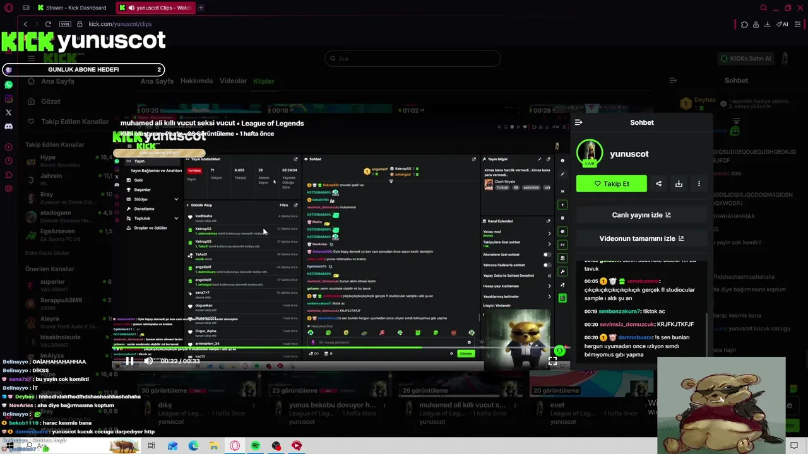
Task: Open the browser extensions cube icon
Action: click(x=744, y=24)
